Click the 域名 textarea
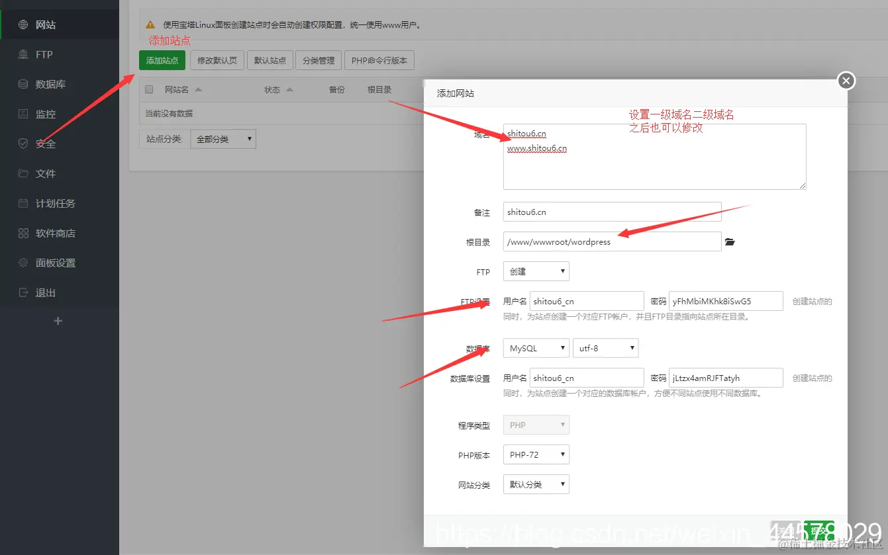This screenshot has height=555, width=888. tap(655, 157)
